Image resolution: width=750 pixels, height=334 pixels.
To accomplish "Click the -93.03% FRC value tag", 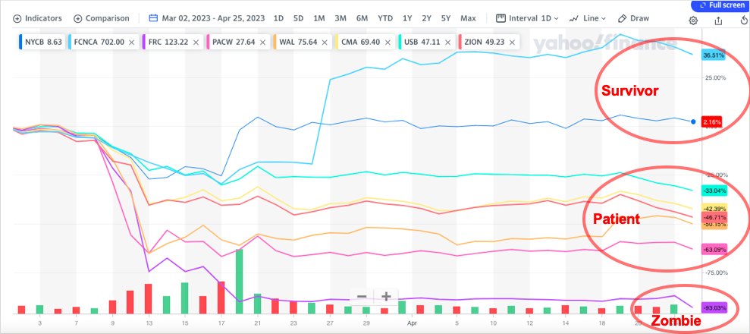I will (x=714, y=307).
